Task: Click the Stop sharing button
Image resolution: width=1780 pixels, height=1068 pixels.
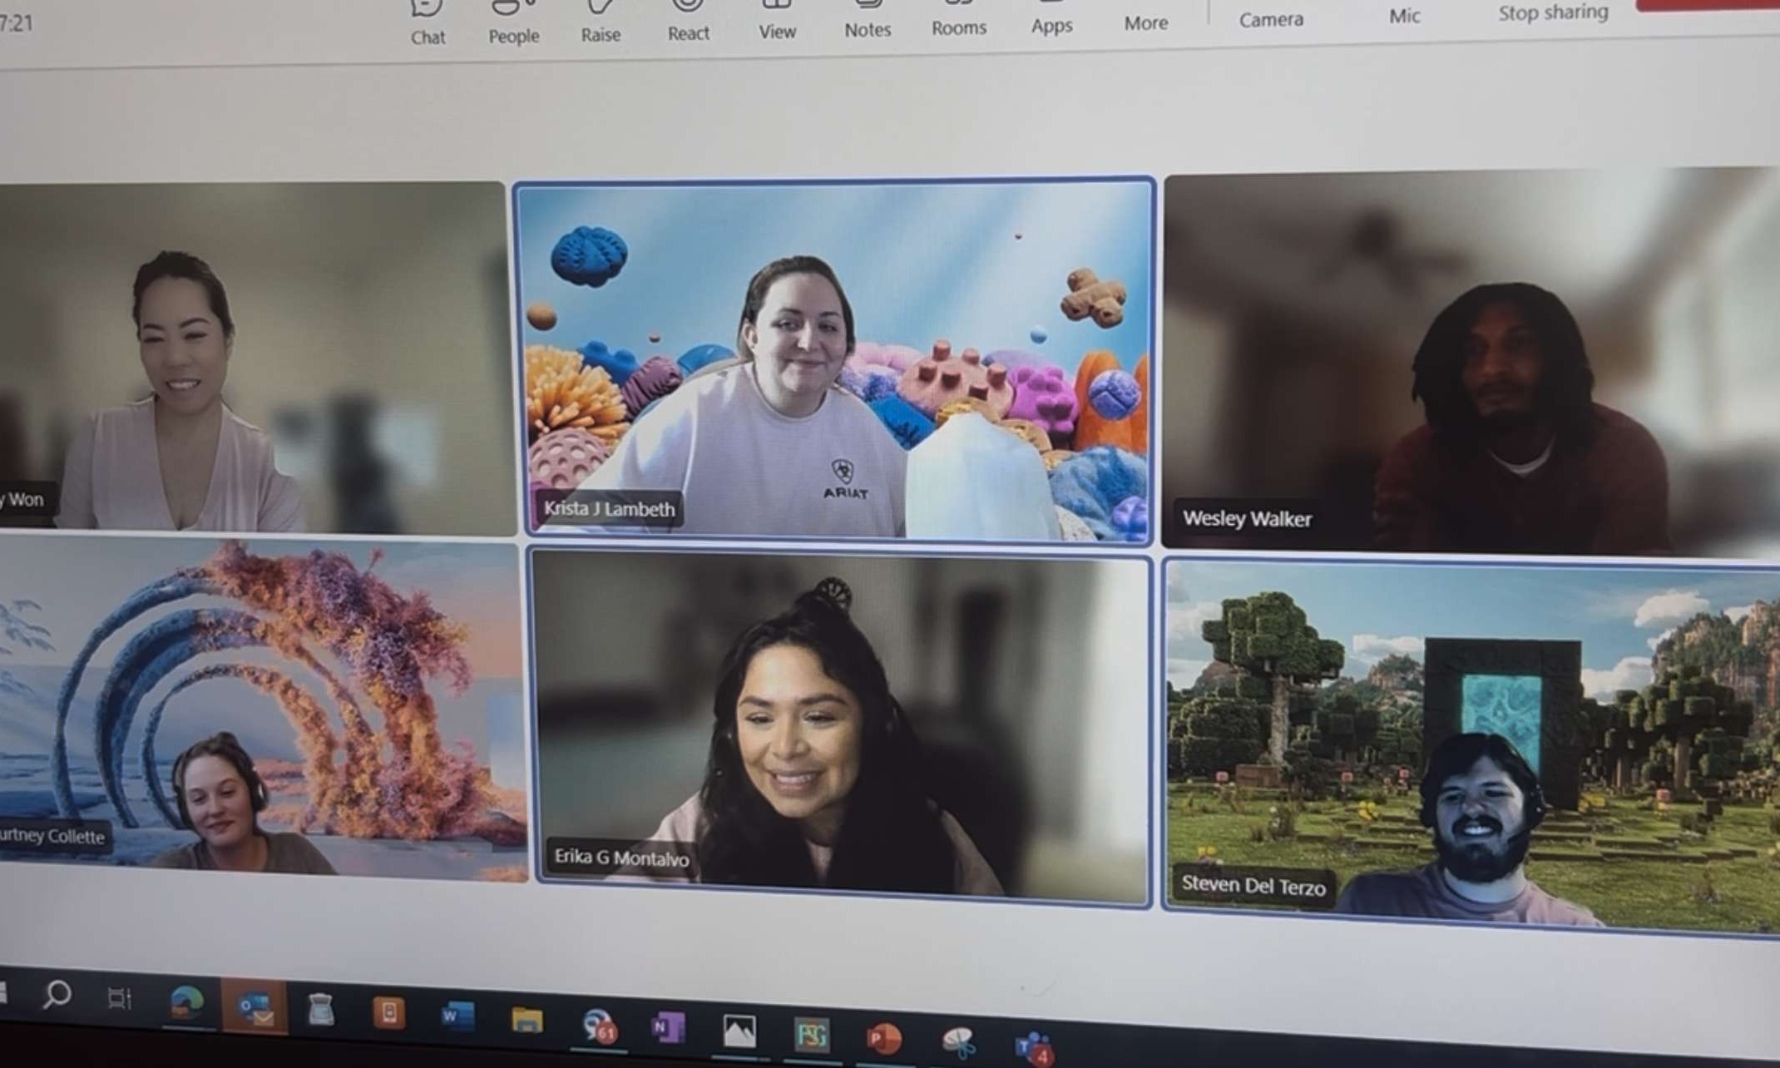Action: coord(1552,12)
